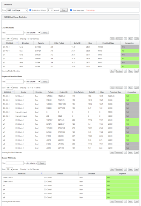Sort Local WAN Links by Delta Packets
The image size is (141, 206).
pyautogui.click(x=59, y=43)
